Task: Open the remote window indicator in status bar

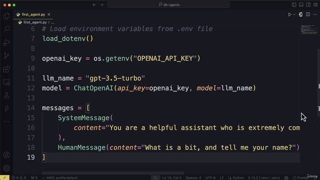Action: [x=4, y=178]
